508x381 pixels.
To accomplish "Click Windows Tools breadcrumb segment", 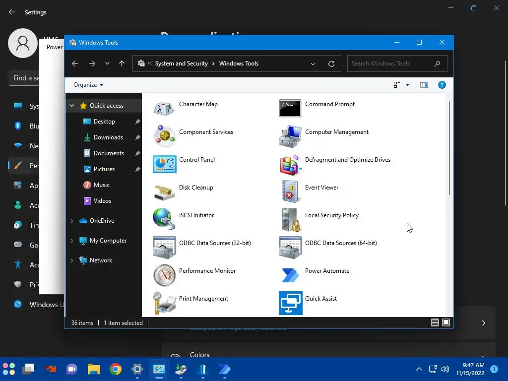I will pyautogui.click(x=239, y=63).
